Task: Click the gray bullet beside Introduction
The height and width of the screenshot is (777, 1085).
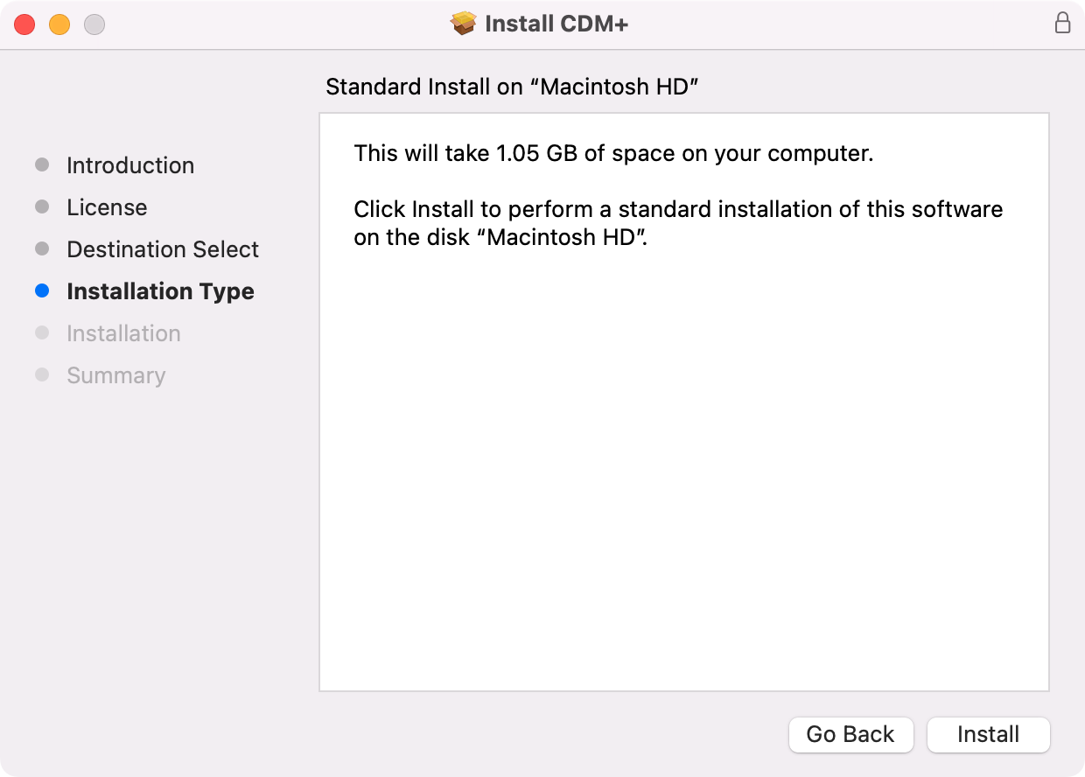Action: 42,165
